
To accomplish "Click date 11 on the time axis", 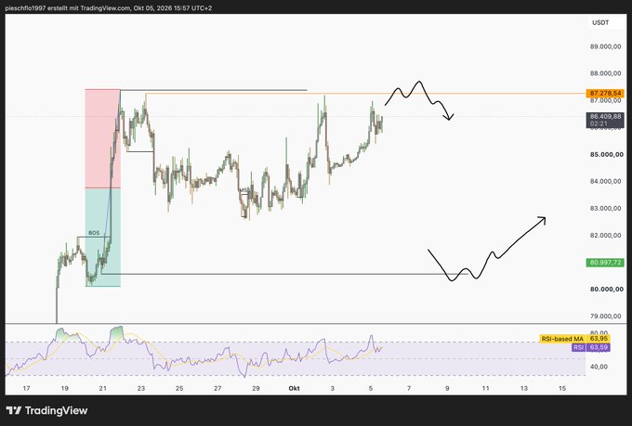I will [x=486, y=389].
